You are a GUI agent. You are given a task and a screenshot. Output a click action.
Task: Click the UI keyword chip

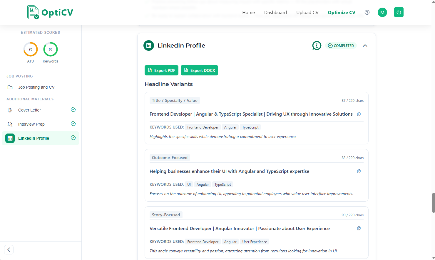189,185
